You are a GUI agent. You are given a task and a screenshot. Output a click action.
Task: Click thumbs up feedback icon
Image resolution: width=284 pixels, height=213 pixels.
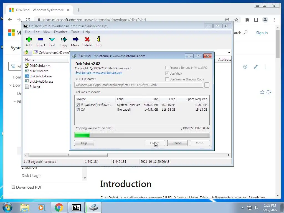coord(262,92)
